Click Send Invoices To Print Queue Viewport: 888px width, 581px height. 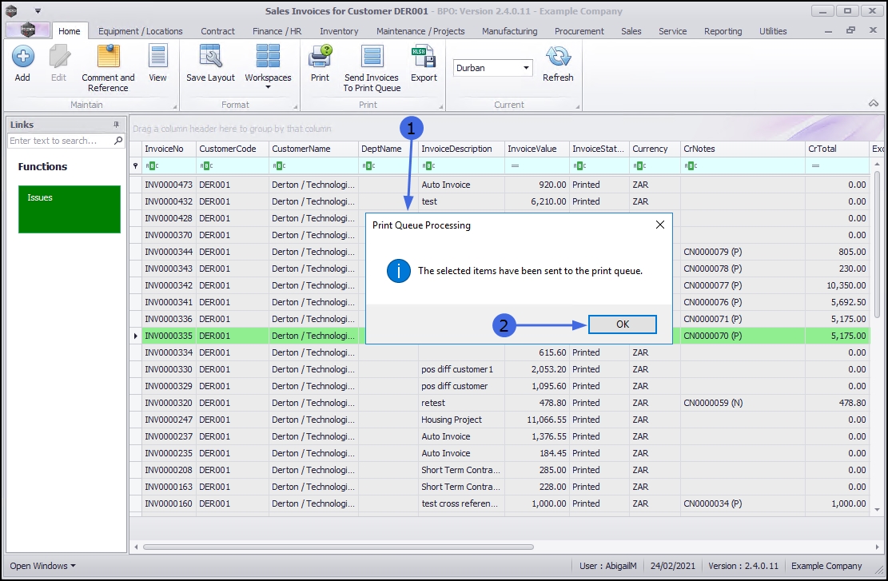[x=372, y=67]
